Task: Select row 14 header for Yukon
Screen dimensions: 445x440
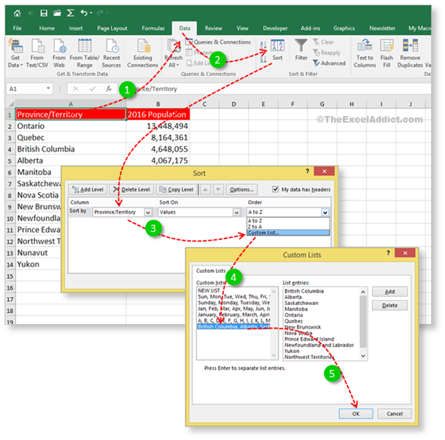Action: click(10, 265)
